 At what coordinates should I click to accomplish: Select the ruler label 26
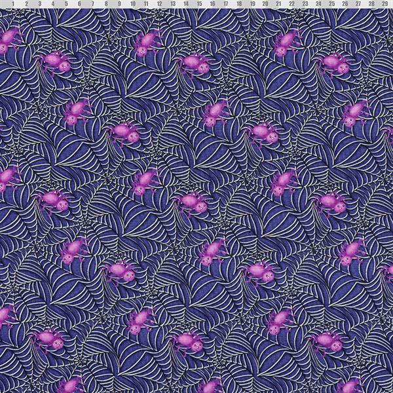coord(345,4)
